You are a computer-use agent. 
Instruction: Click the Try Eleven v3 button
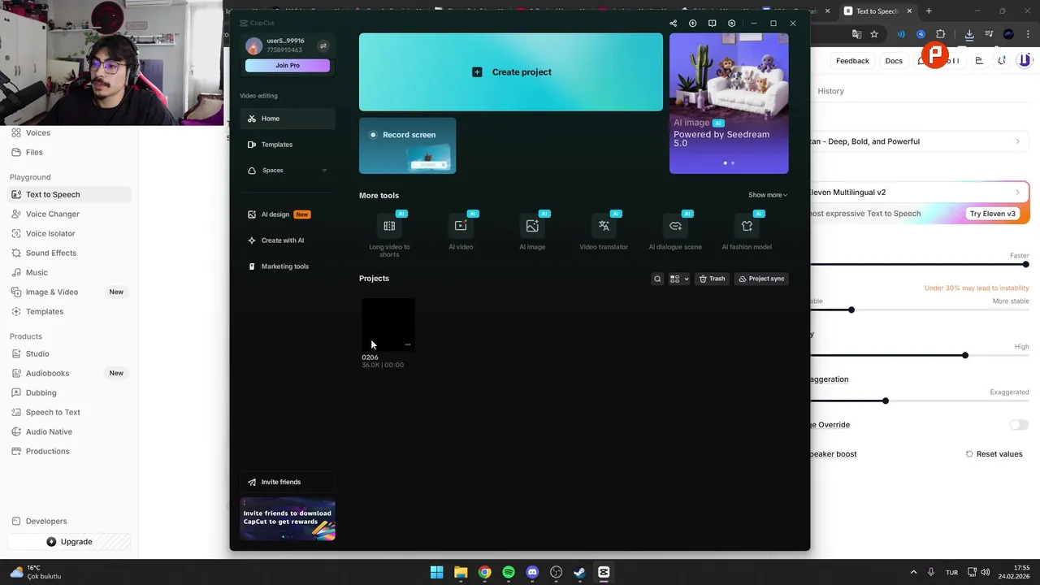(x=992, y=214)
